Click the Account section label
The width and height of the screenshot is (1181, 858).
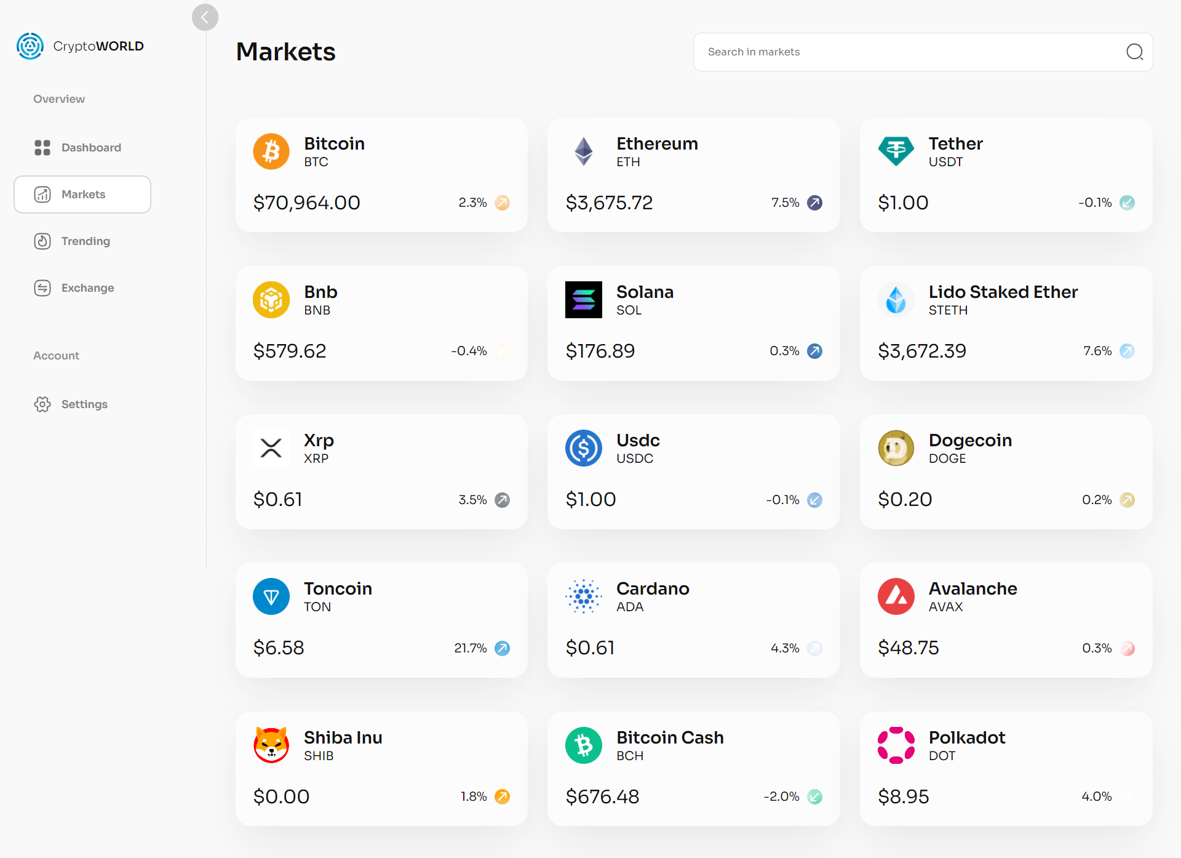tap(57, 356)
